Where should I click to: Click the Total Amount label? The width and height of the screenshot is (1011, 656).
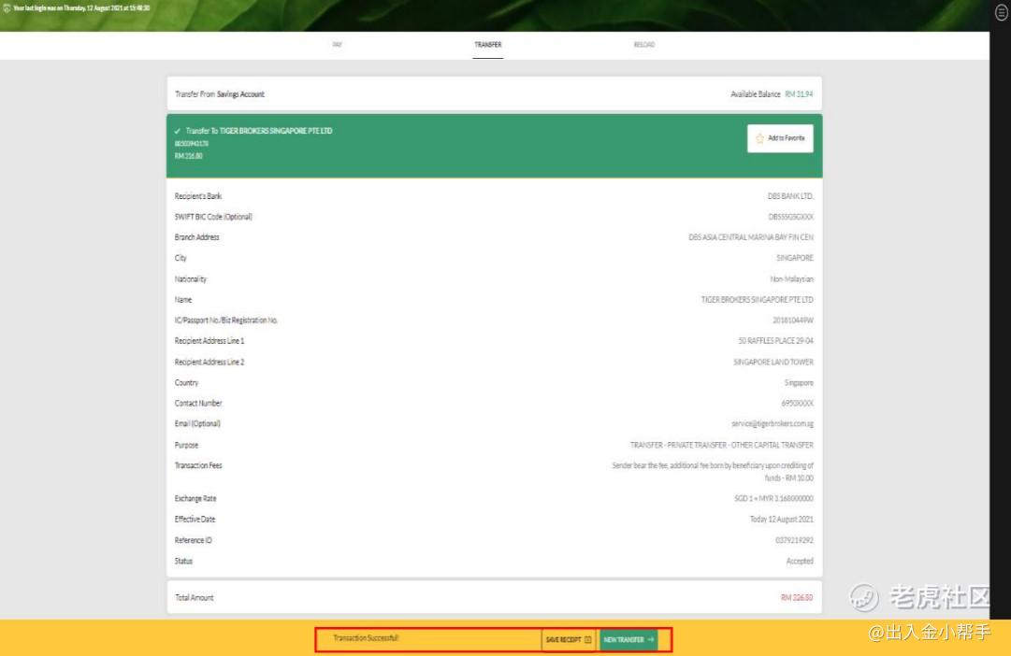click(195, 598)
